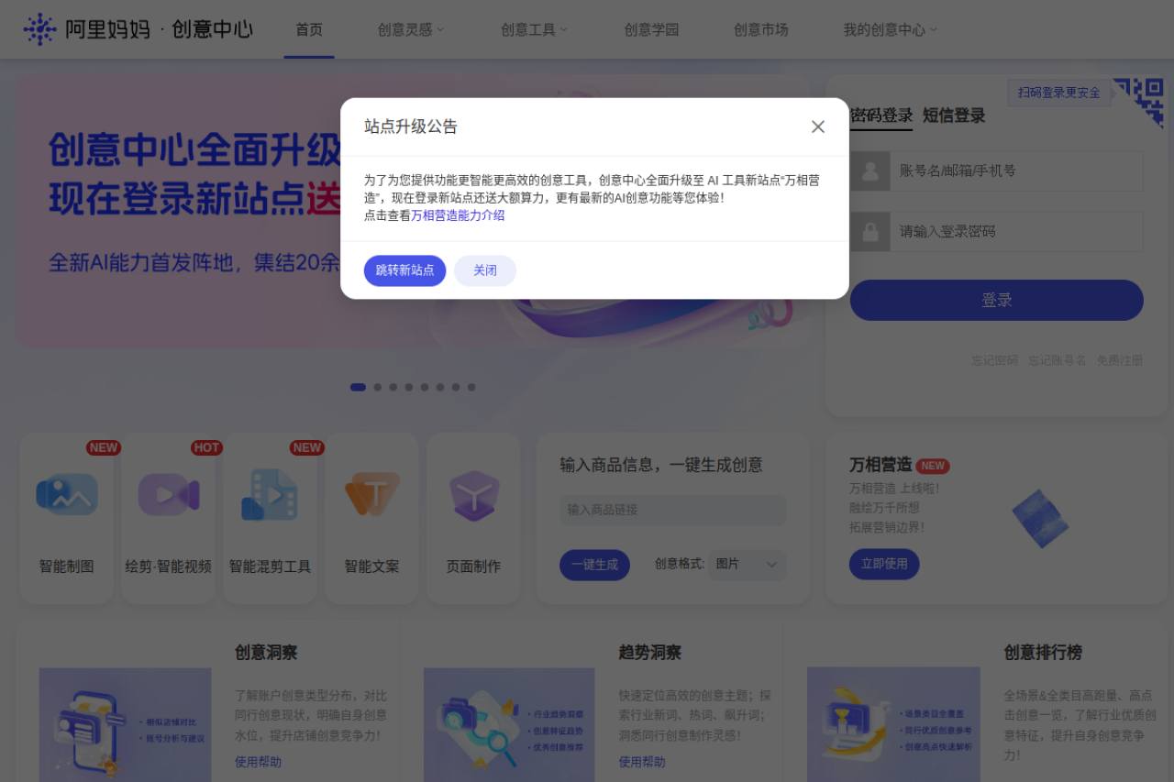1174x782 pixels.
Task: Open 使用帮助 under 趋势洞察
Action: [642, 762]
